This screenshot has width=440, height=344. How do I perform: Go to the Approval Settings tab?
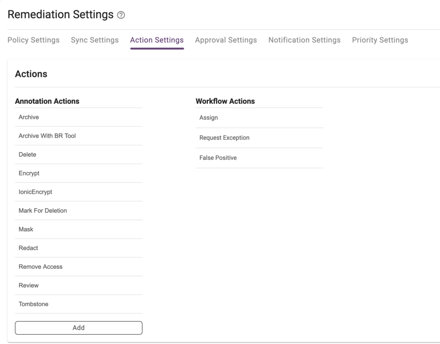(x=226, y=40)
